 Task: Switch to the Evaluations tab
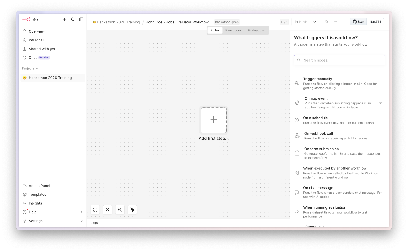click(x=256, y=30)
